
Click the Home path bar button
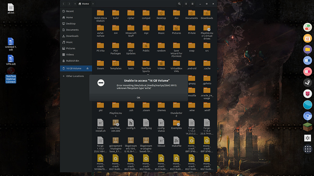(x=83, y=3)
